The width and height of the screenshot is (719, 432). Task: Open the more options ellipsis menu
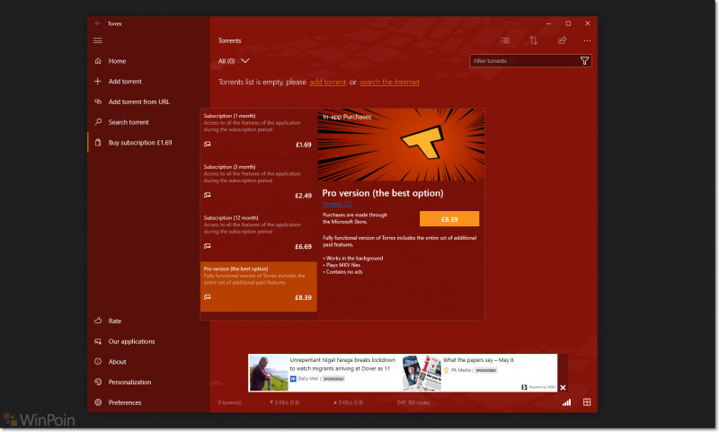pos(587,40)
